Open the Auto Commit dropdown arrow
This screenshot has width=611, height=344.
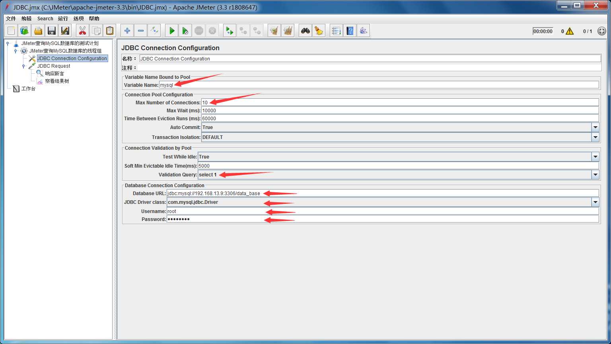tap(595, 127)
